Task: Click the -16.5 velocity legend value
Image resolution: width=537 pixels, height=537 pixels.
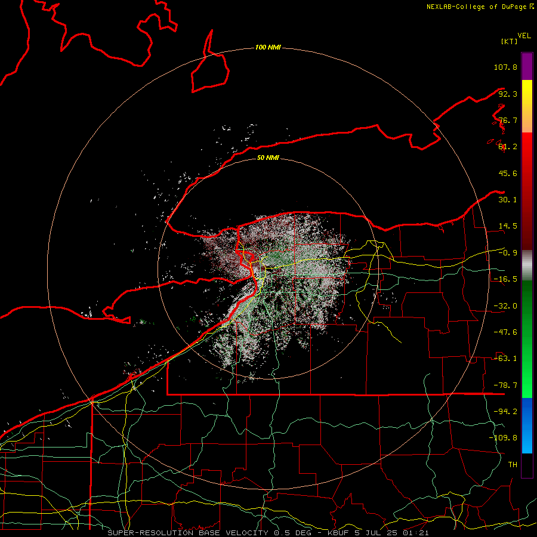Action: pos(505,279)
